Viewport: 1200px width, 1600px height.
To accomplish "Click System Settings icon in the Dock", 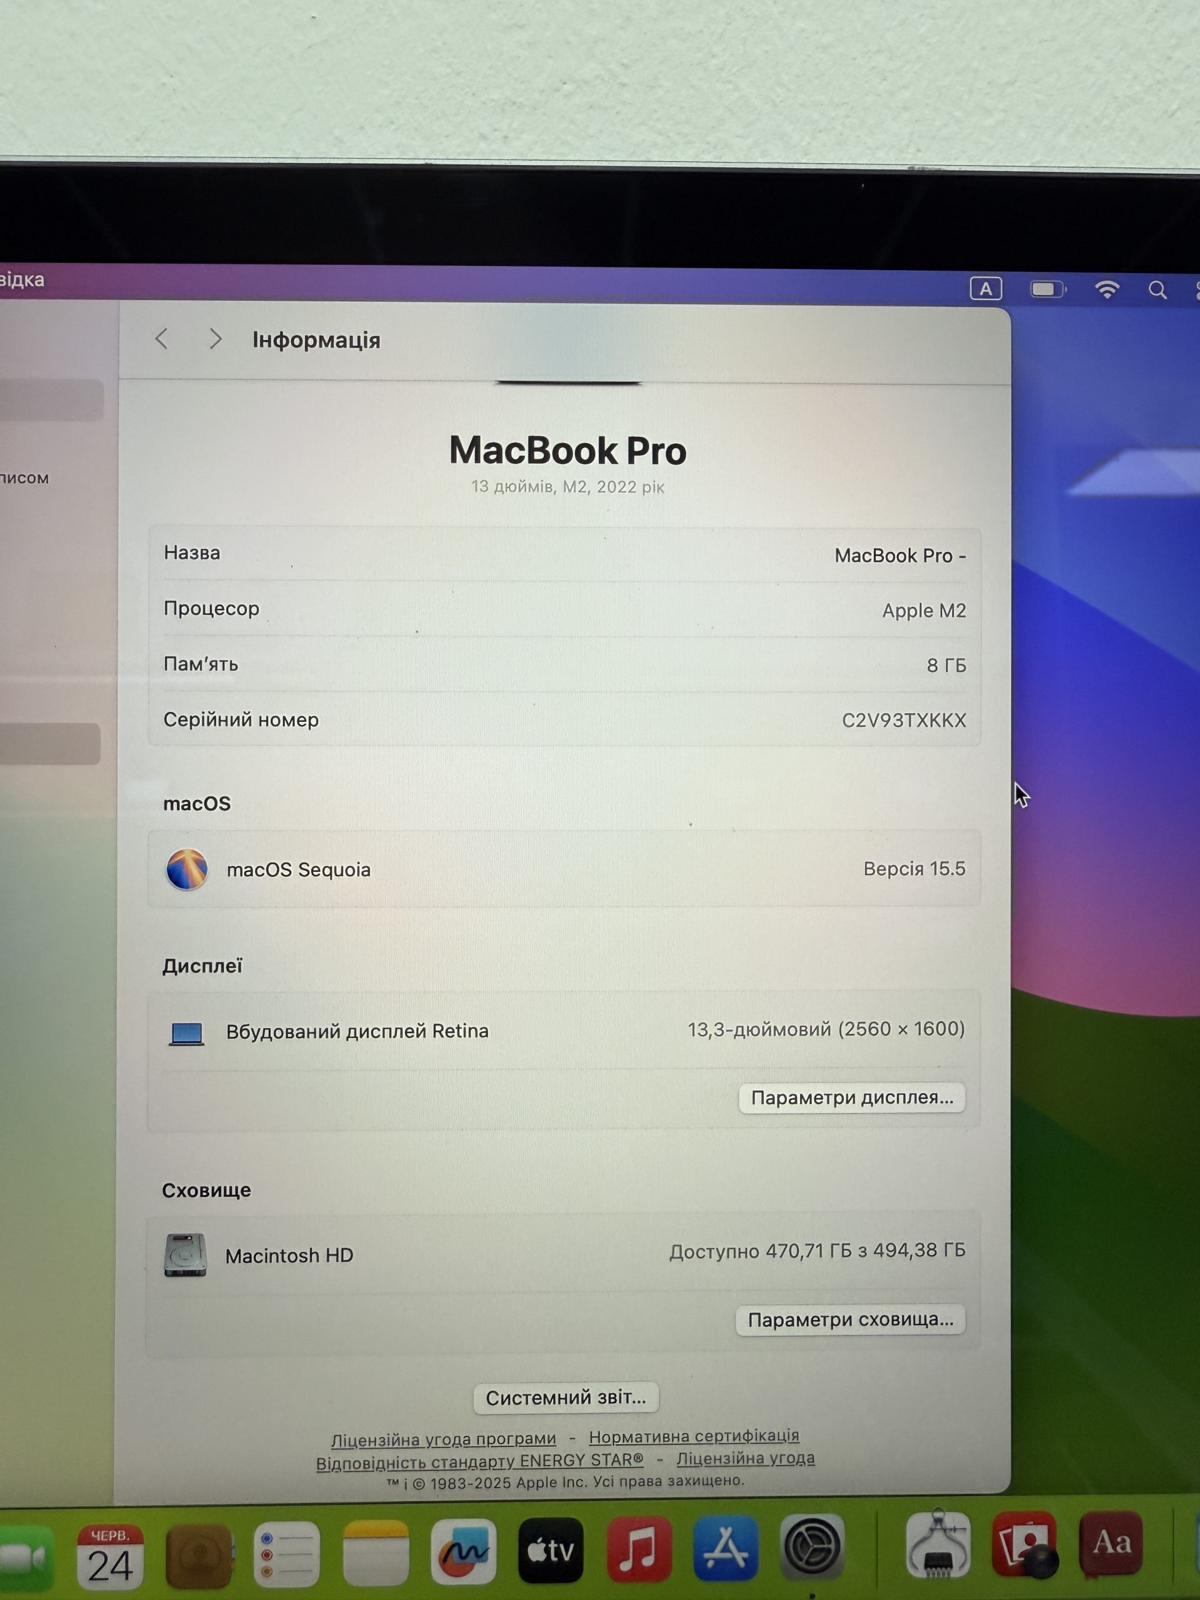I will coord(812,1546).
